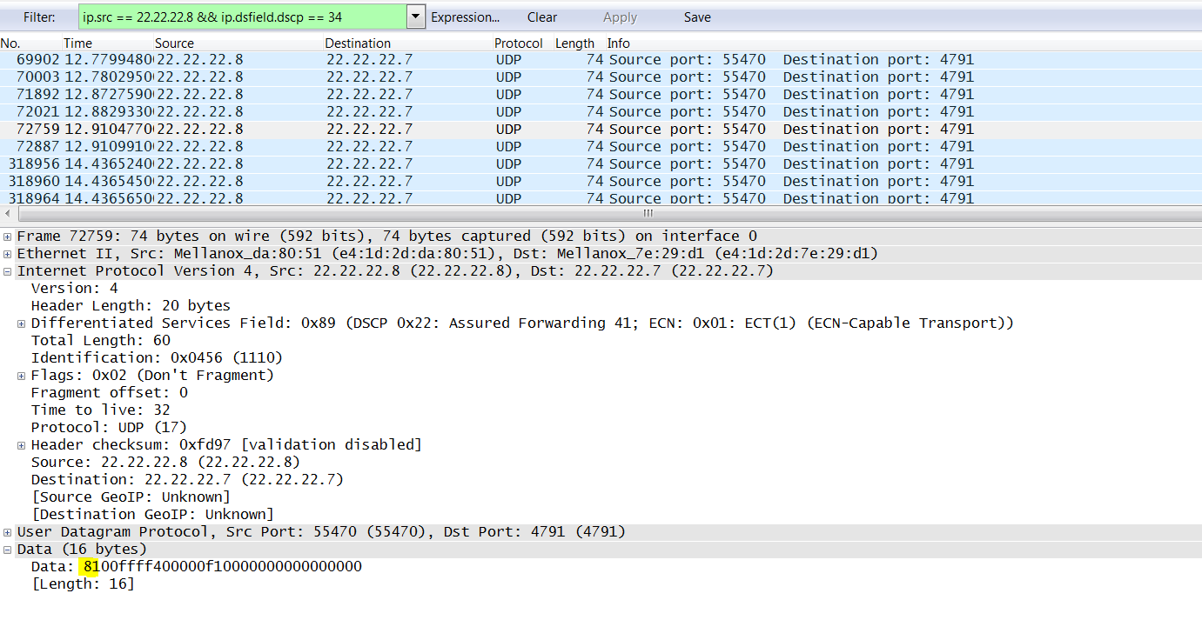
Task: Select packet number 72887
Action: 601,147
